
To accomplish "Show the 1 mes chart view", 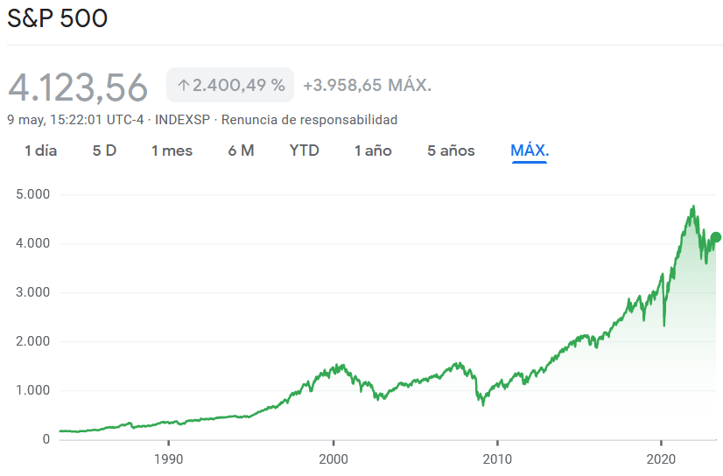I will pos(172,150).
